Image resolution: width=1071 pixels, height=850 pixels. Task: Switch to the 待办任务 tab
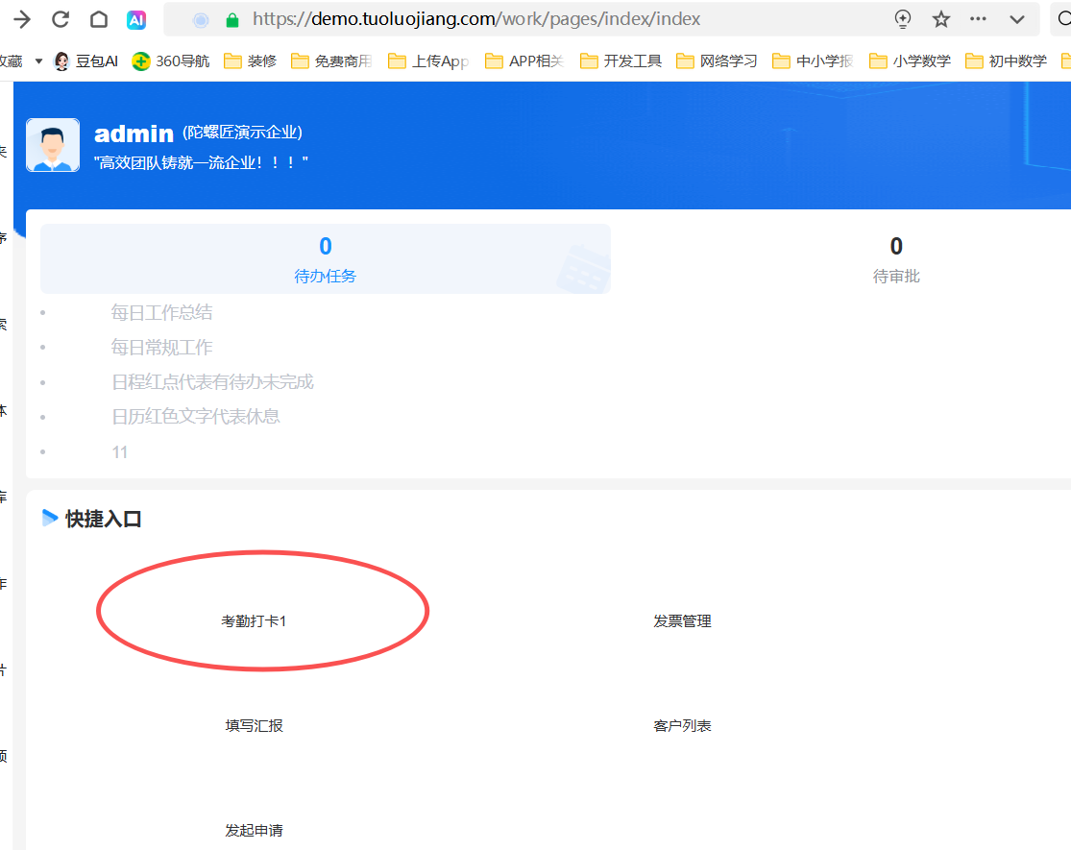point(325,259)
